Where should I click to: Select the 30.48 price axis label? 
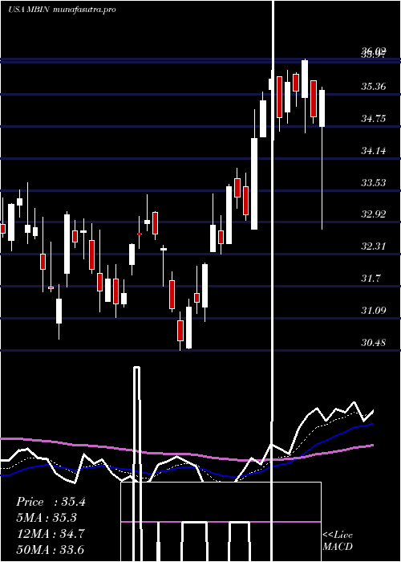pyautogui.click(x=373, y=343)
